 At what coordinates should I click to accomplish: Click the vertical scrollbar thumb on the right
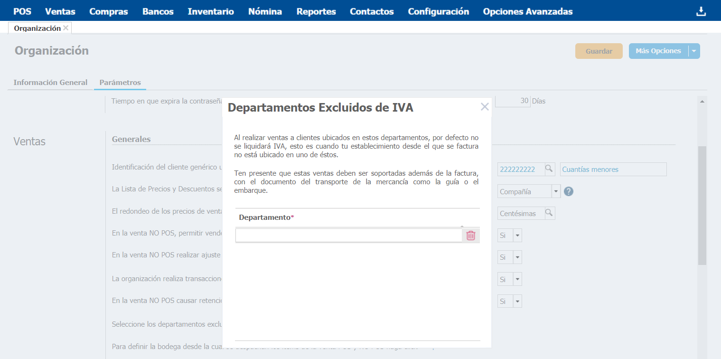point(702,204)
